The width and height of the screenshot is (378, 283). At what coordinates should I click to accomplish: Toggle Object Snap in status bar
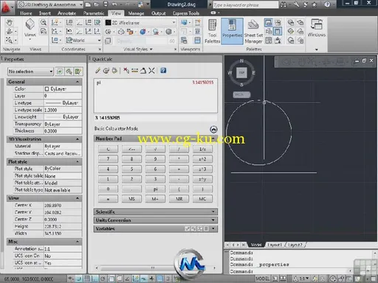pos(111,279)
